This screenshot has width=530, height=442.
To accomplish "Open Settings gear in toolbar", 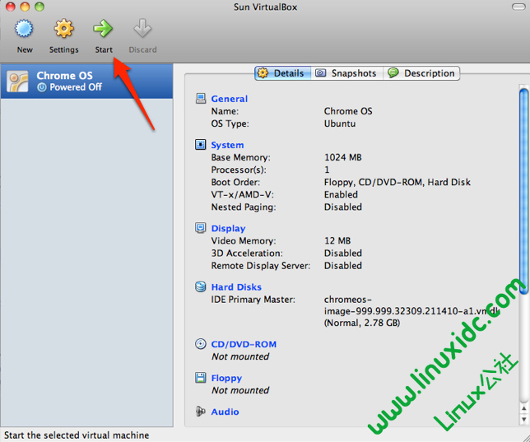I will 64,30.
